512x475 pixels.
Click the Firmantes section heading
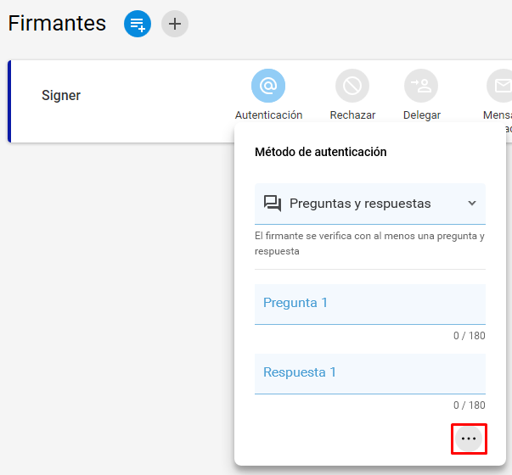click(57, 24)
